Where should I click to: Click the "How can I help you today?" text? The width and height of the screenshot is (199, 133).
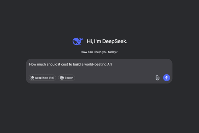(99, 52)
